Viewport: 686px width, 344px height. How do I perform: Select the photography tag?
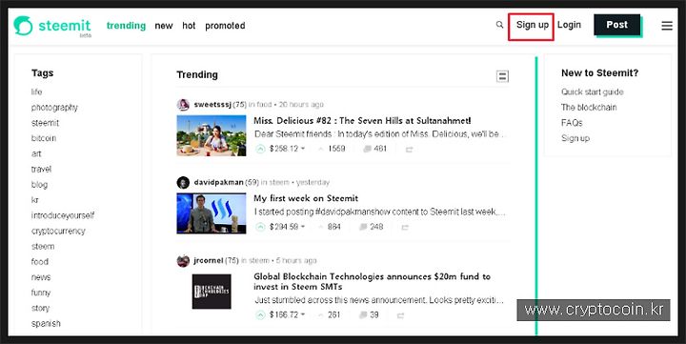[54, 108]
